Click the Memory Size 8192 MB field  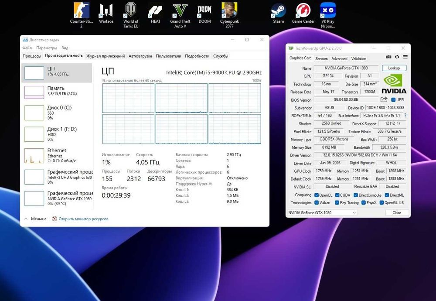[x=329, y=147]
